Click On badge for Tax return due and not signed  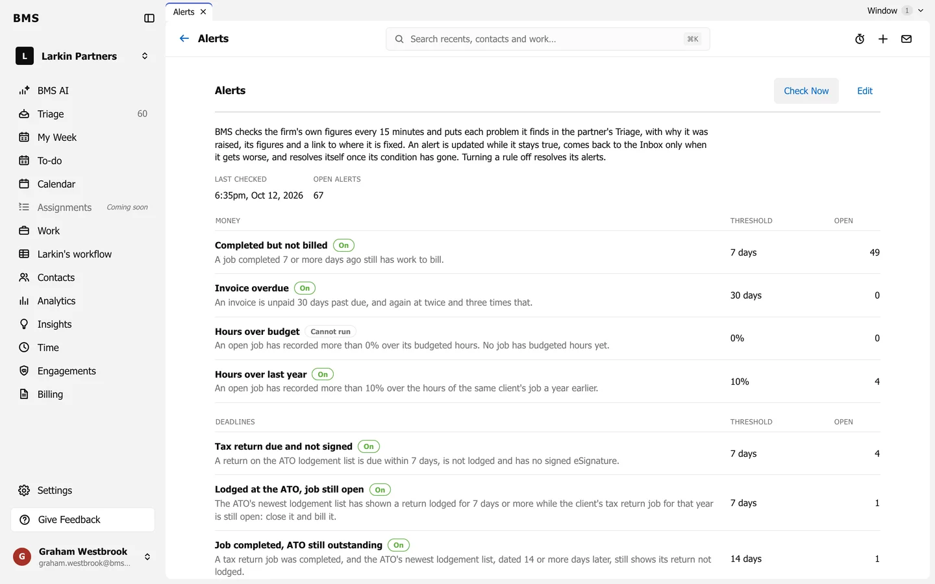(369, 446)
